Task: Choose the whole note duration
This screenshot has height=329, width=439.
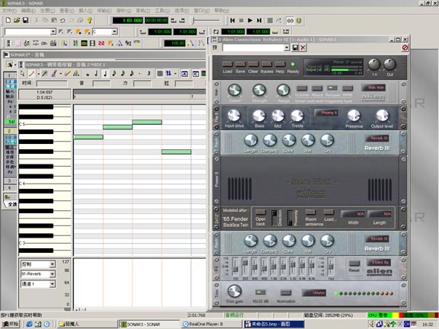Action: (88, 74)
